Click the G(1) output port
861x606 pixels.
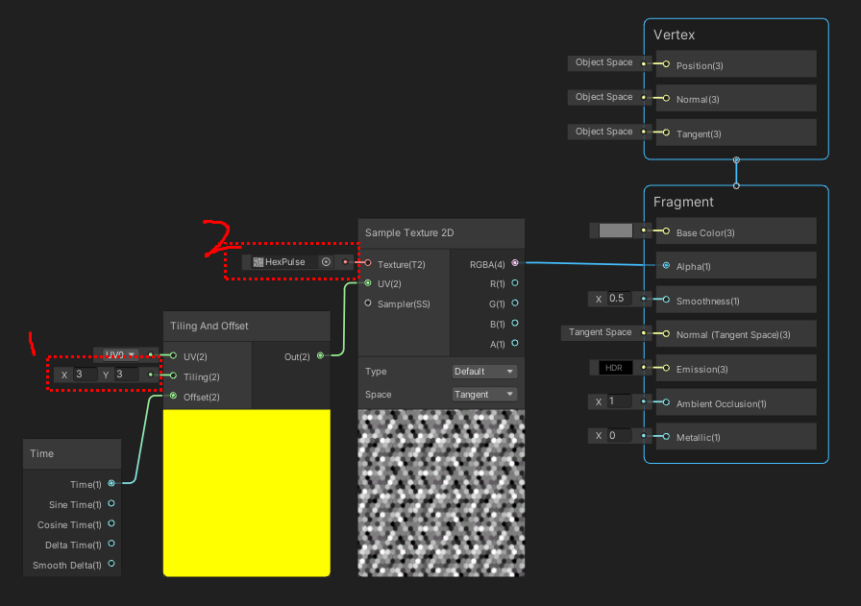click(x=515, y=303)
